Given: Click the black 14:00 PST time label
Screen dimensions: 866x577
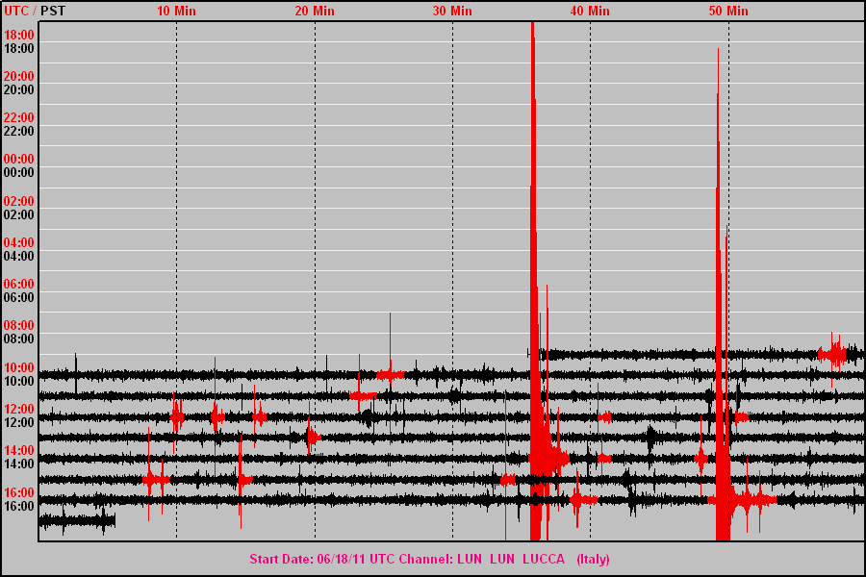Looking at the screenshot, I should (x=19, y=464).
